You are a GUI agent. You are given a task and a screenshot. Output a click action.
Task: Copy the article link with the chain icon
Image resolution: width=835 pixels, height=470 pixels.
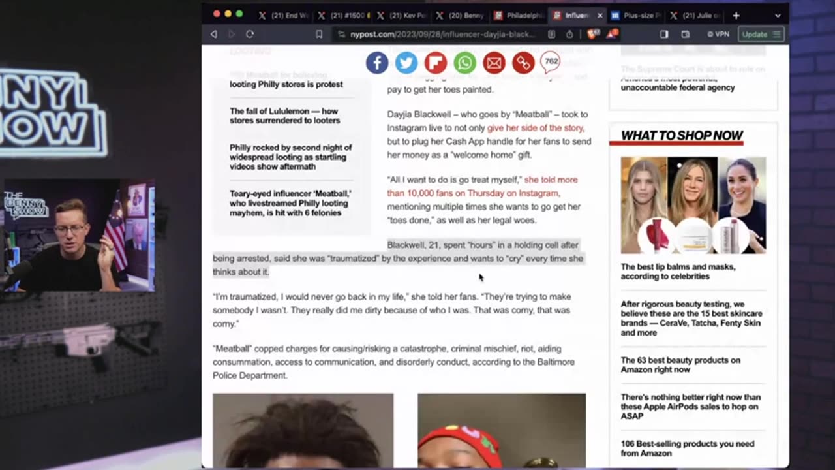(523, 63)
